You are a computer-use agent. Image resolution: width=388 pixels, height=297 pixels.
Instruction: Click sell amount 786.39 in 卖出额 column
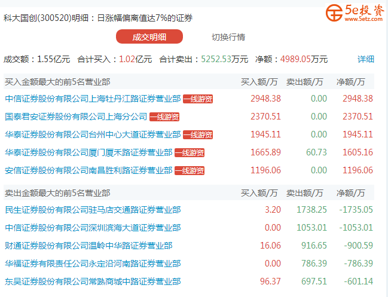click(314, 264)
